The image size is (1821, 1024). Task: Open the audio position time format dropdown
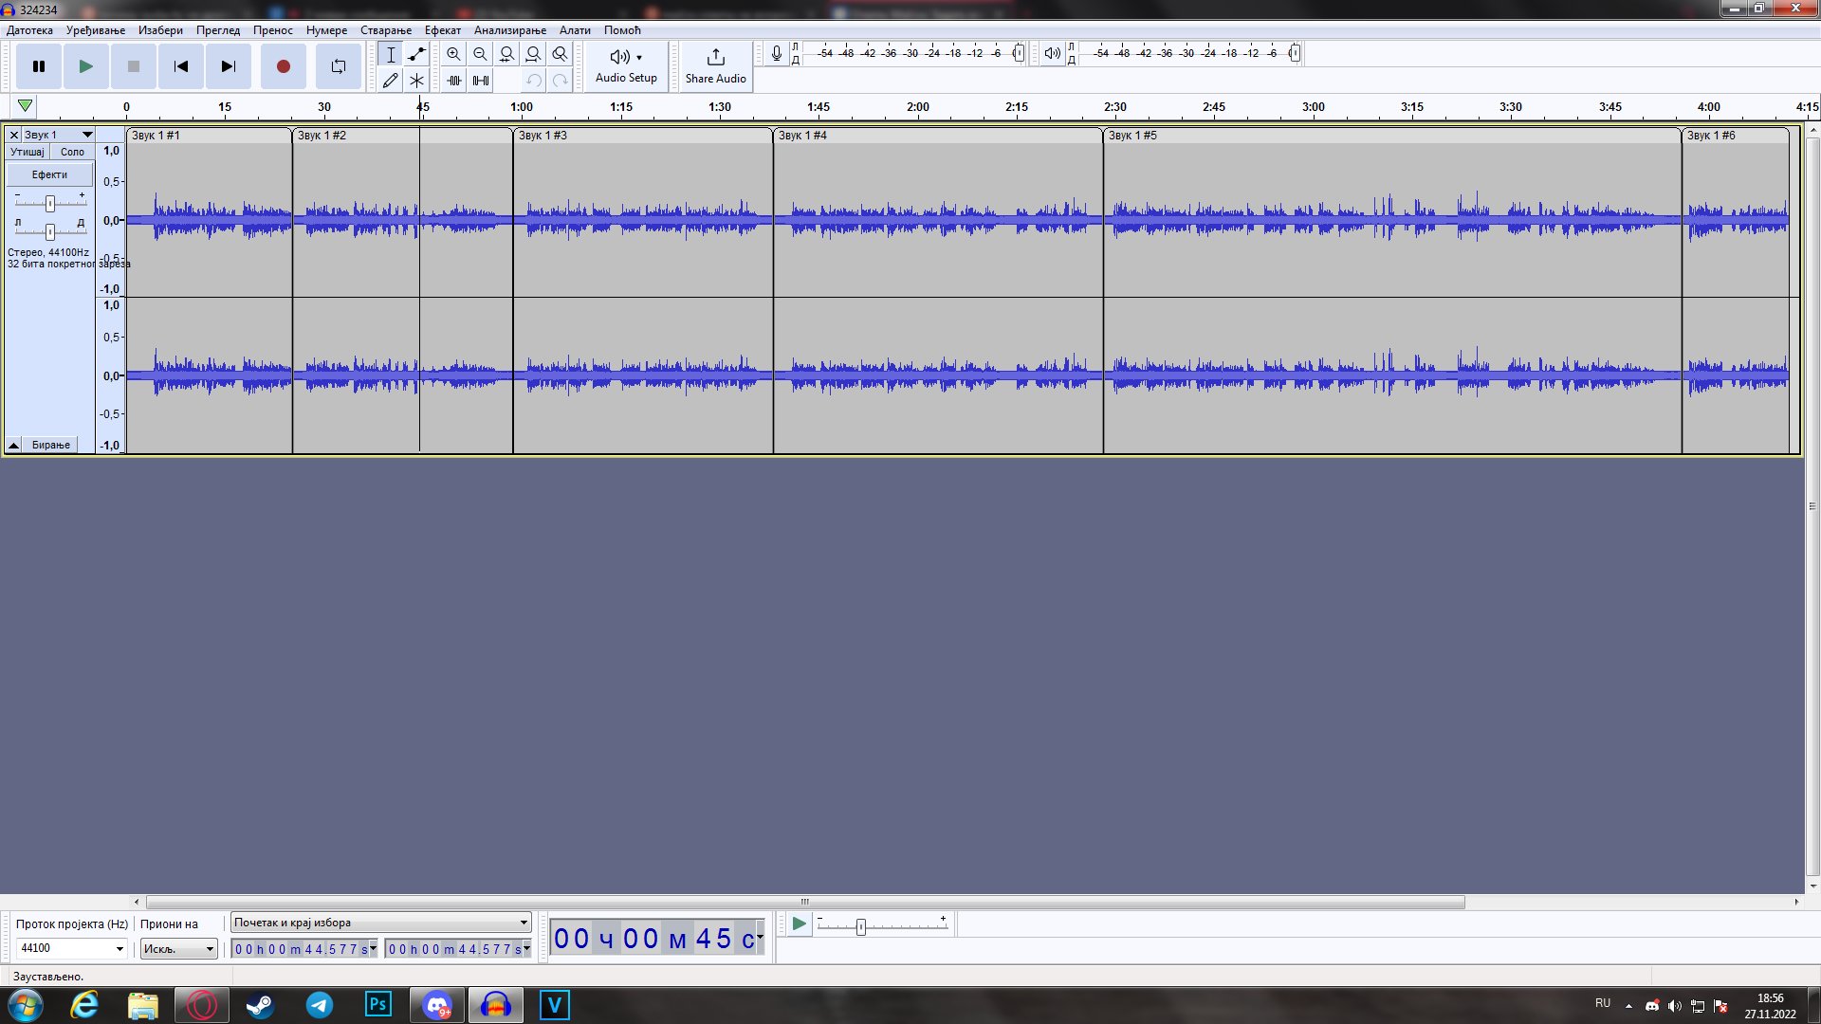[x=760, y=937]
